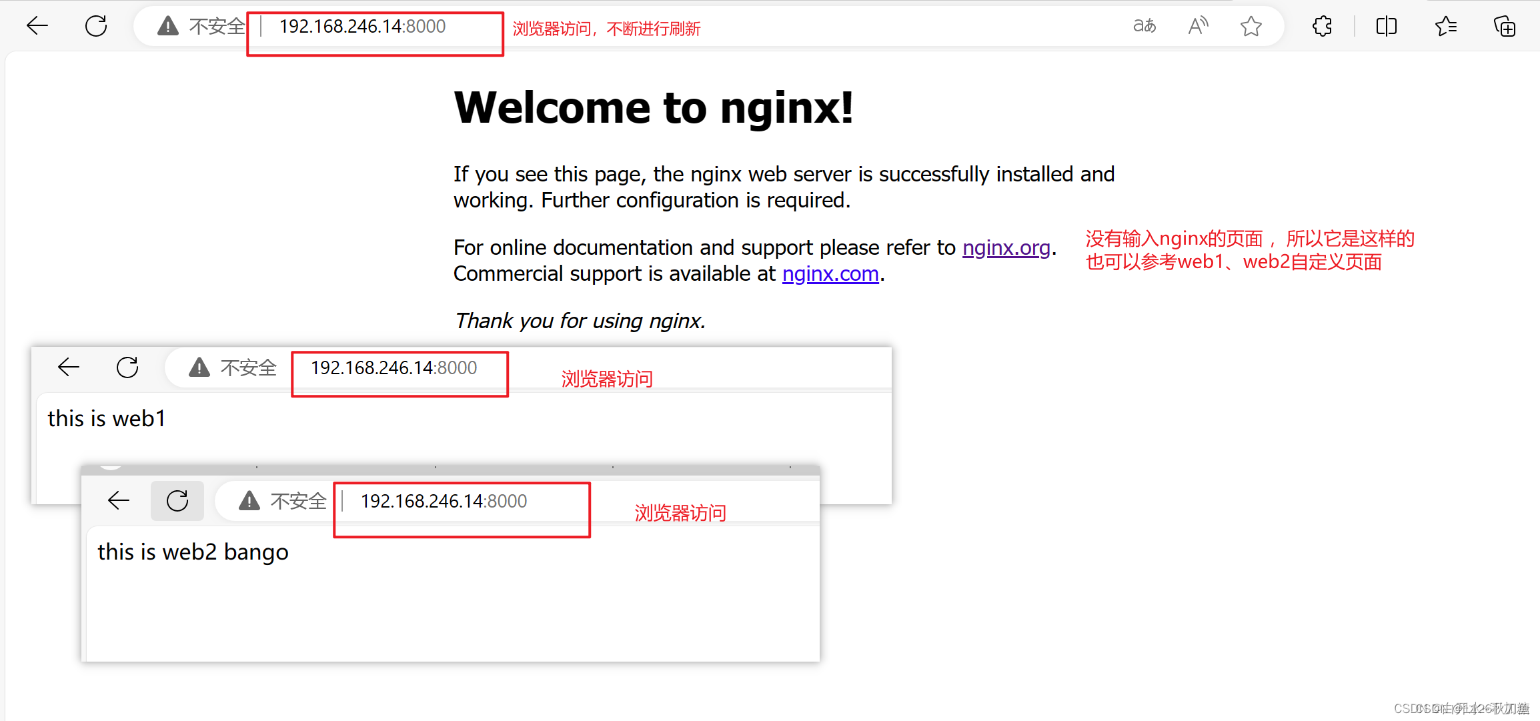Open the nginx.org link
This screenshot has width=1540, height=721.
point(1006,247)
